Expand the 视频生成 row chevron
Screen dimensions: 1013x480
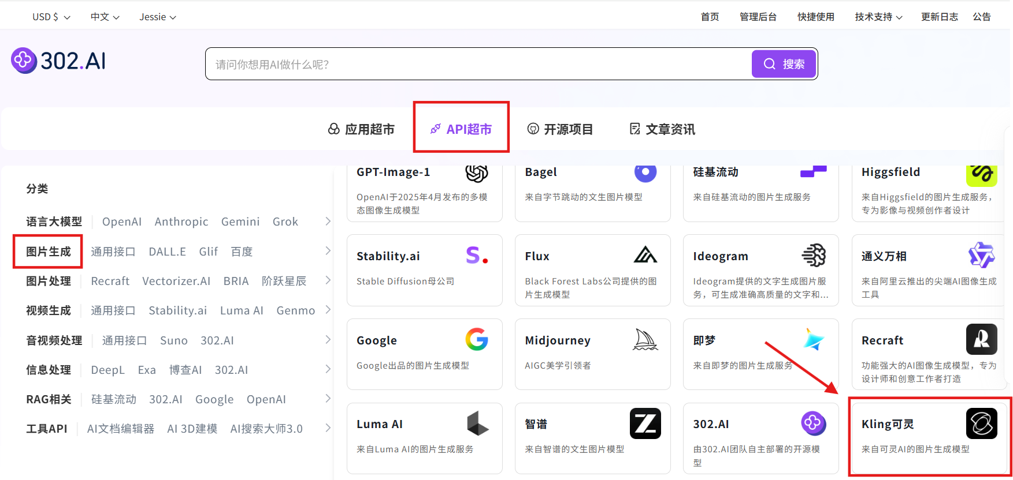[x=328, y=310]
